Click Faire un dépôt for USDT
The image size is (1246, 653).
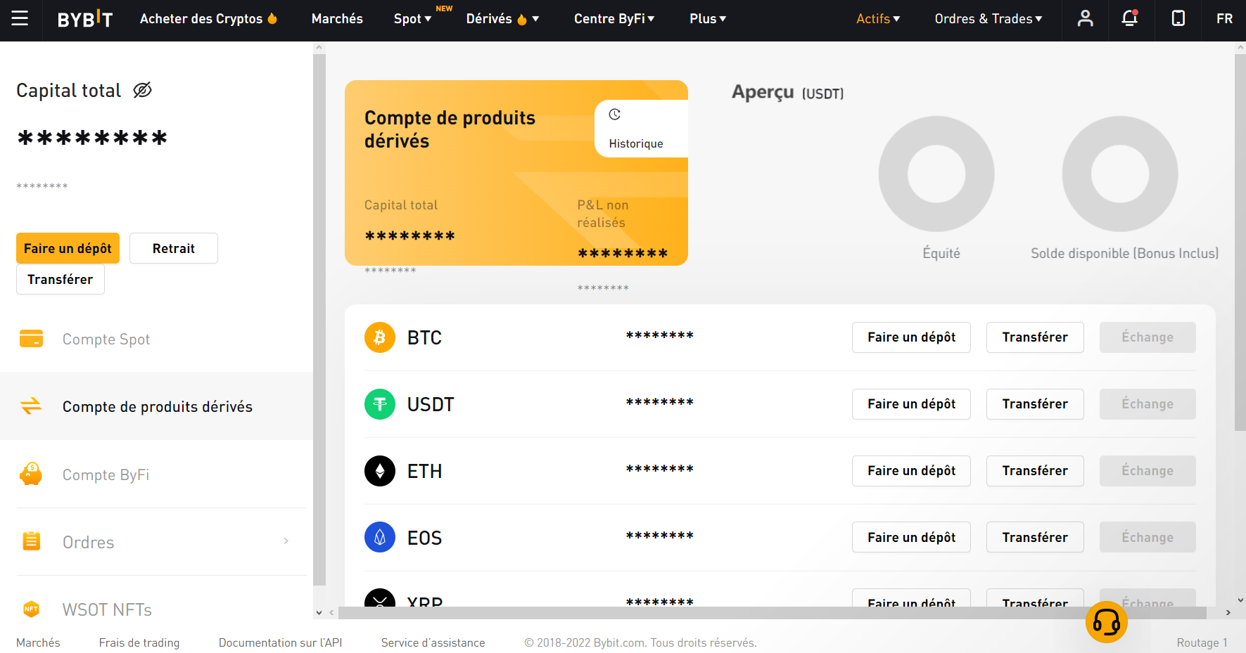click(911, 404)
